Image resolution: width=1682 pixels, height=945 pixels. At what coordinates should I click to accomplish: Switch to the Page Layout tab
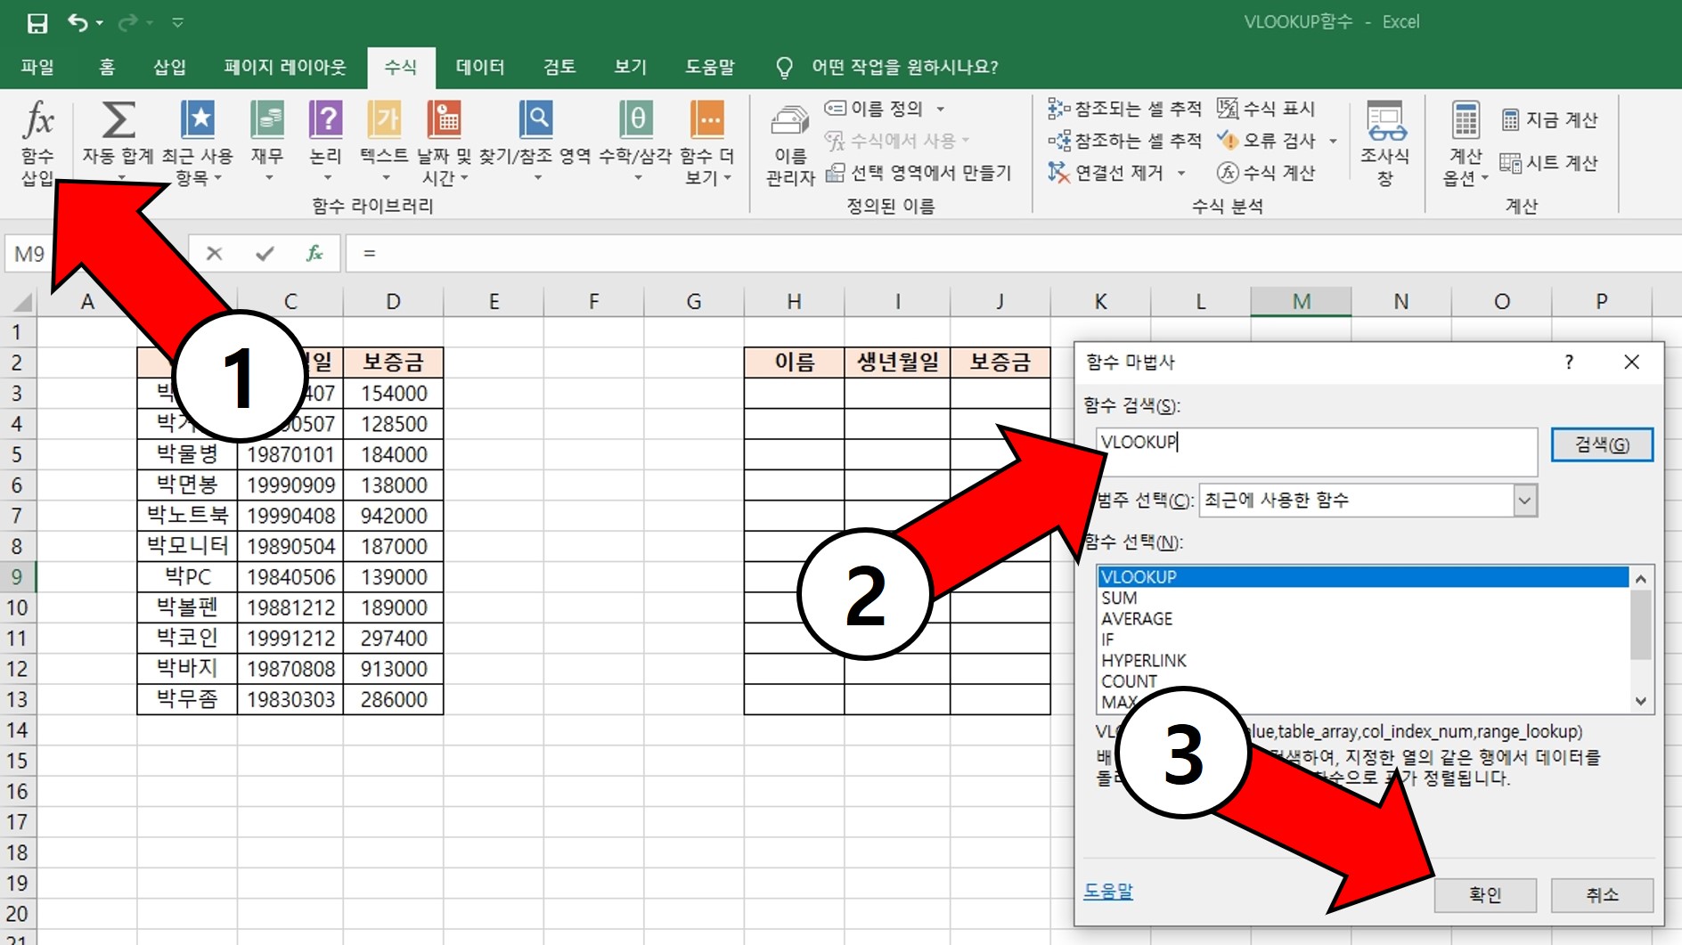point(285,67)
